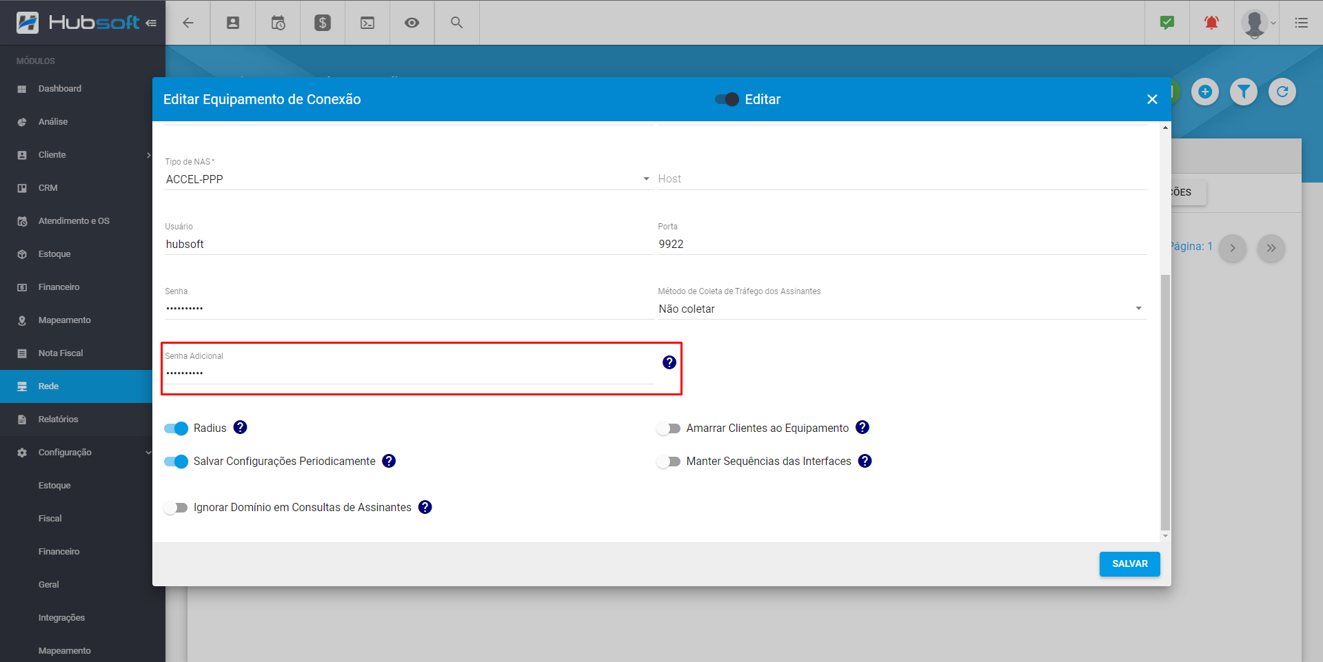Image resolution: width=1323 pixels, height=662 pixels.
Task: Enable Manter Sequências das Interfaces toggle
Action: [x=669, y=462]
